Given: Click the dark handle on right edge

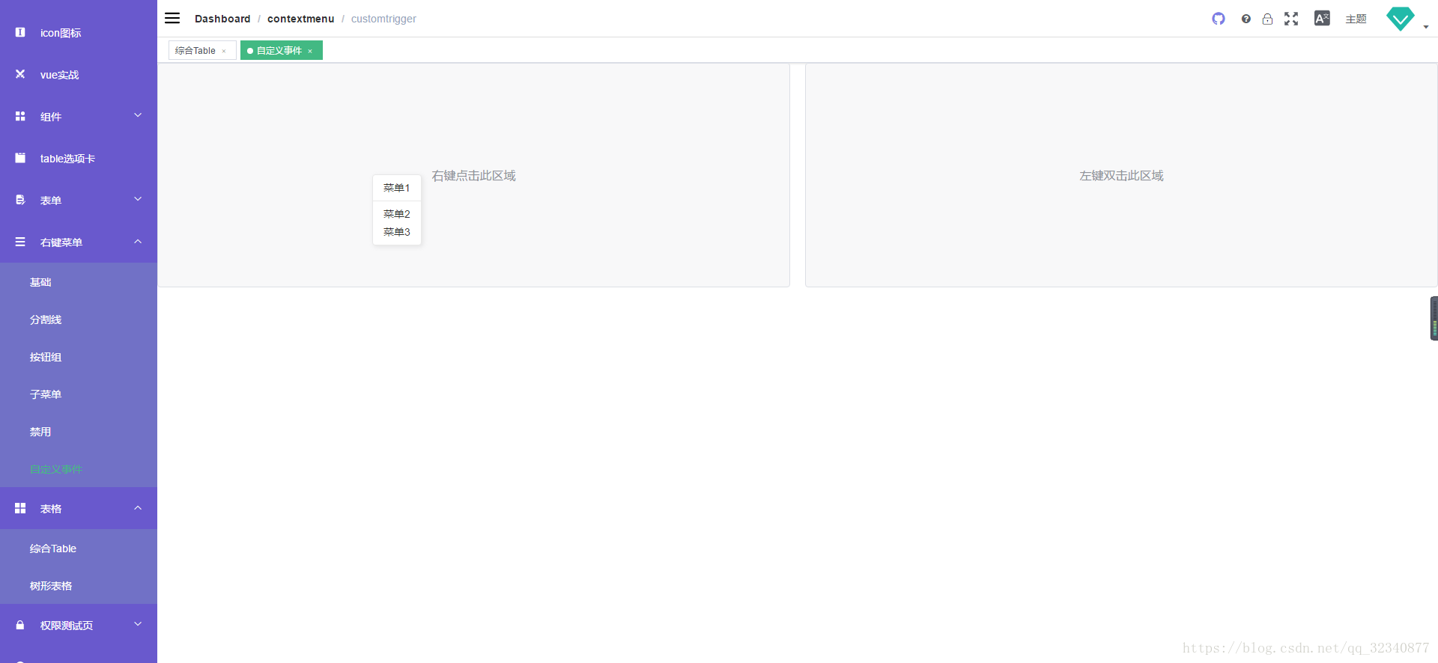Looking at the screenshot, I should 1434,318.
